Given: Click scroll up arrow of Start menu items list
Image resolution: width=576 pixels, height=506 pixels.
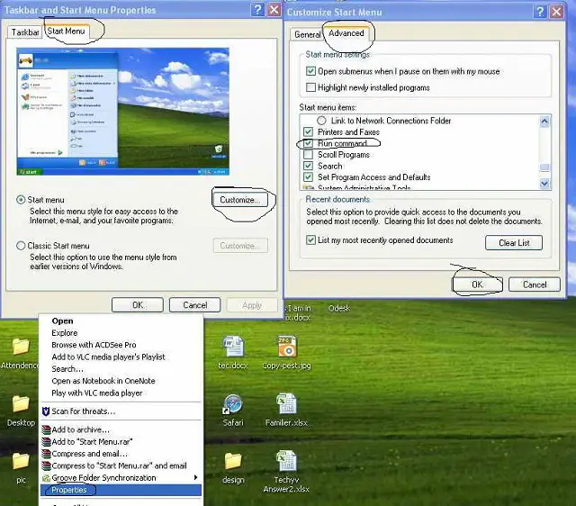Looking at the screenshot, I should pos(544,122).
